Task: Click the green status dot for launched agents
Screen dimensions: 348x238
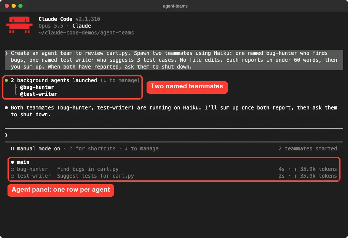Action: click(6, 80)
